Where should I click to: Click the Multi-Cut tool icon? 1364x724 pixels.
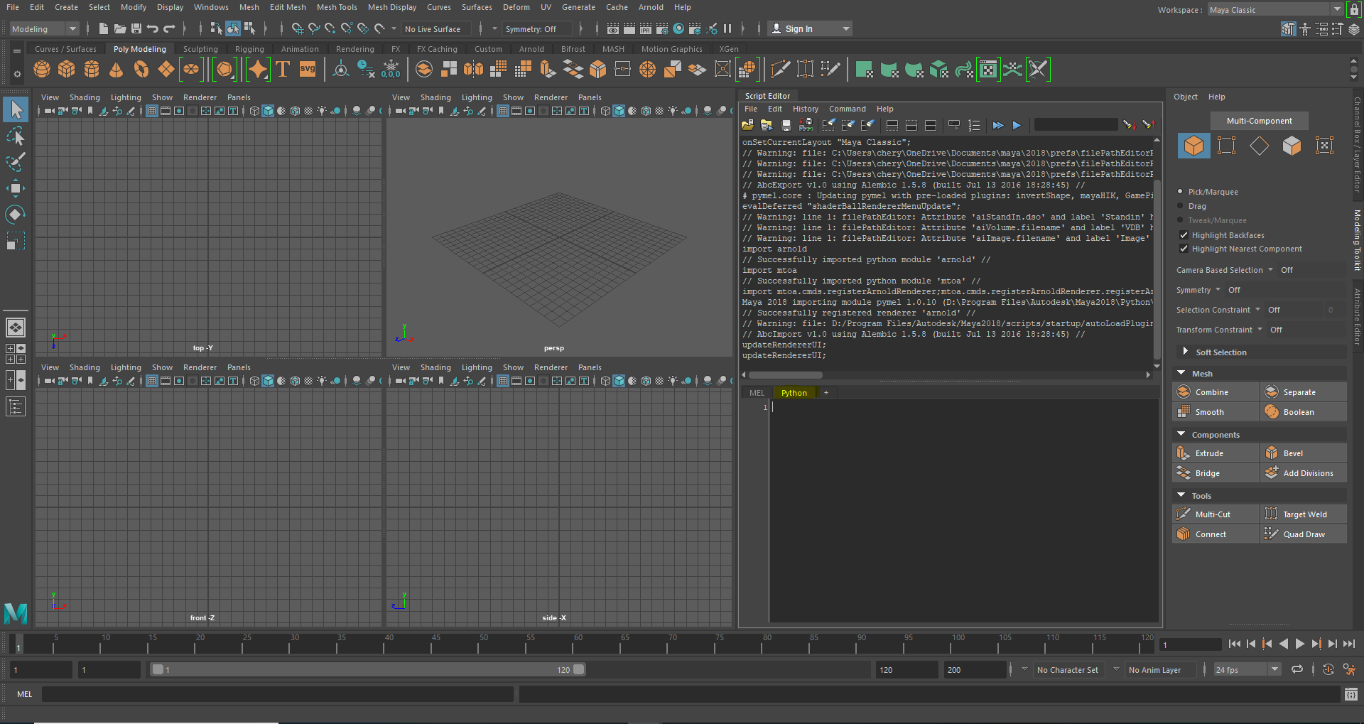(x=1184, y=514)
